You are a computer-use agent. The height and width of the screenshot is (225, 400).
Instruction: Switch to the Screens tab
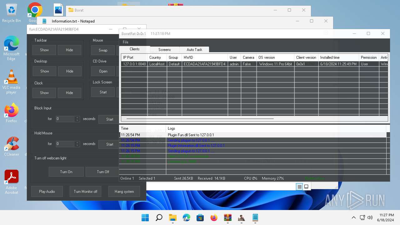coord(164,50)
